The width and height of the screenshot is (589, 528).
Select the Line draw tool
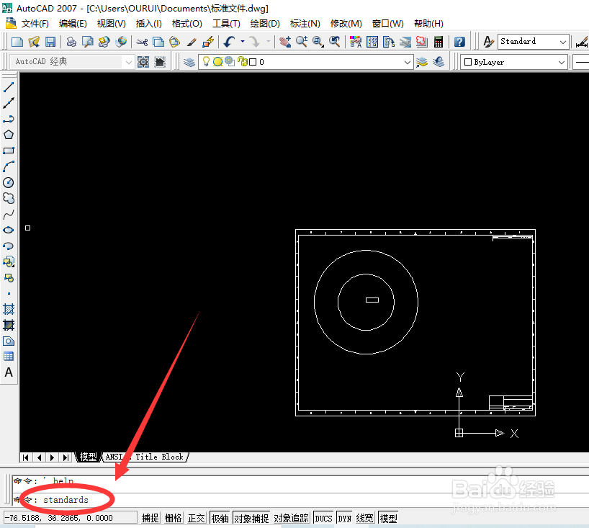tap(9, 87)
